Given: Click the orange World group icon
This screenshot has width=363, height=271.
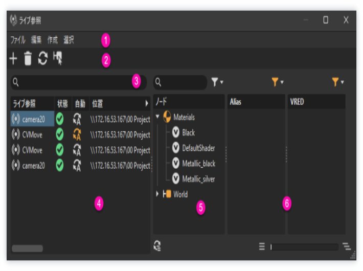Looking at the screenshot, I should click(167, 194).
